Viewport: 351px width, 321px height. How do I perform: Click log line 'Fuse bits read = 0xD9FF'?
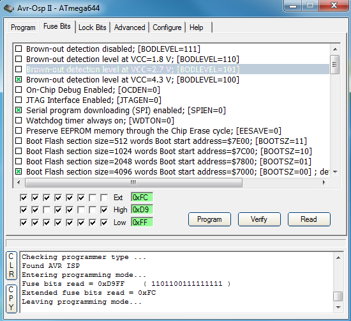(73, 284)
